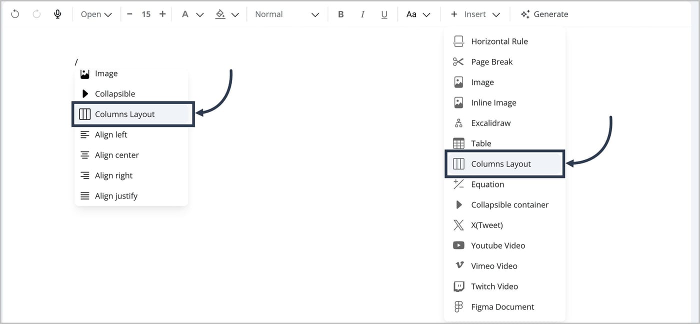Viewport: 700px width, 324px height.
Task: Click the columns icon in slash menu
Action: pyautogui.click(x=85, y=114)
